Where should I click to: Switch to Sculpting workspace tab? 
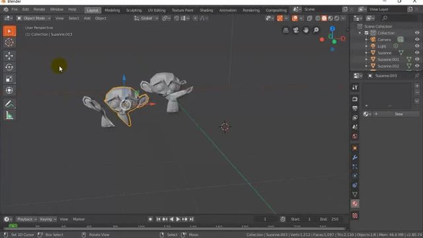coord(134,11)
